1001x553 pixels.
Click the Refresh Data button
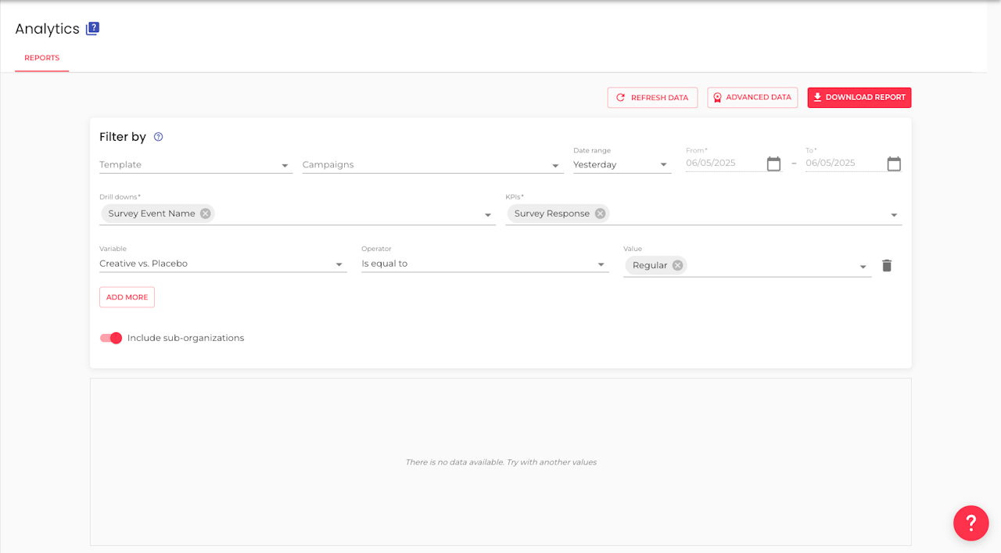(652, 98)
